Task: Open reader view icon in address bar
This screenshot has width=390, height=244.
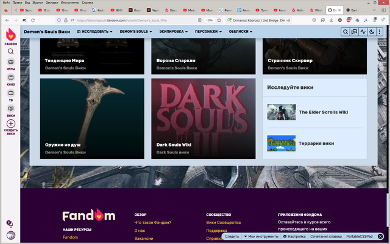Action: [x=200, y=20]
